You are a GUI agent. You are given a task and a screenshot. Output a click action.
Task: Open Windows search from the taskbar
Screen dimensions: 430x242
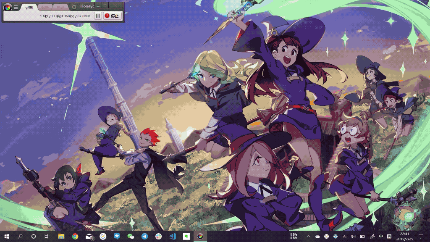20,236
